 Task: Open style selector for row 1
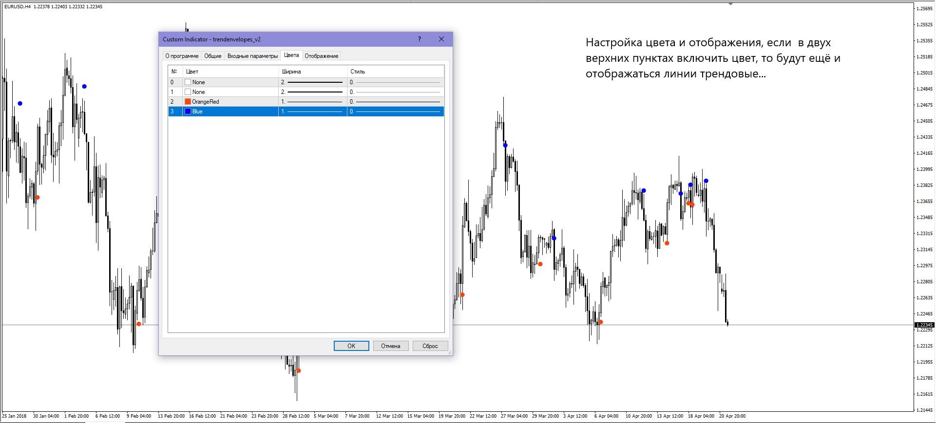(x=395, y=92)
